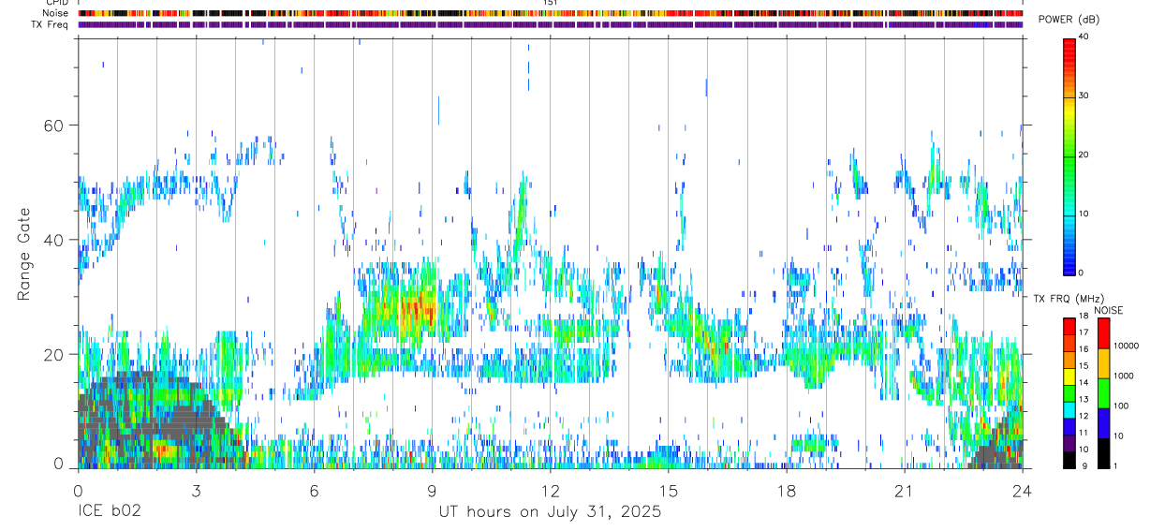Viewport: 1150px width, 531px height.
Task: Click x-axis tick label '0'
Action: 78,491
